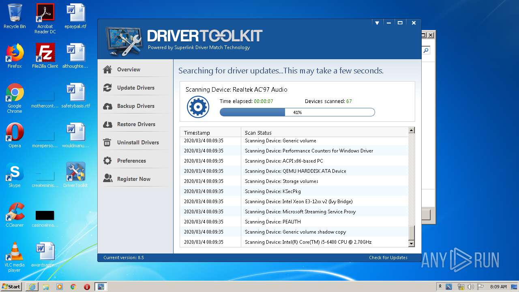Open safetybasis.rtf desktop file
Screen dimensions: 519x292
tap(76, 96)
